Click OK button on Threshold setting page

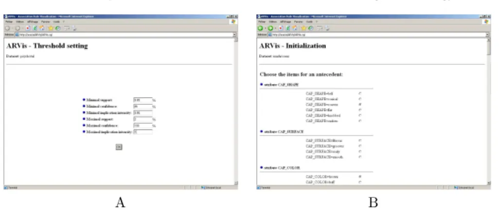[119, 147]
